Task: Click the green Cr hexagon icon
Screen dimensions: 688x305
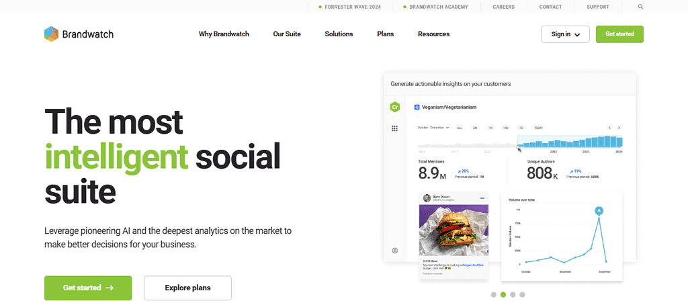Action: pyautogui.click(x=395, y=107)
